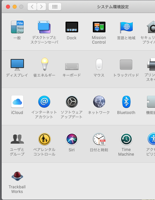Viewport: 155px width, 200px height.
Task: Open ネットワーク network preferences
Action: (x=99, y=102)
